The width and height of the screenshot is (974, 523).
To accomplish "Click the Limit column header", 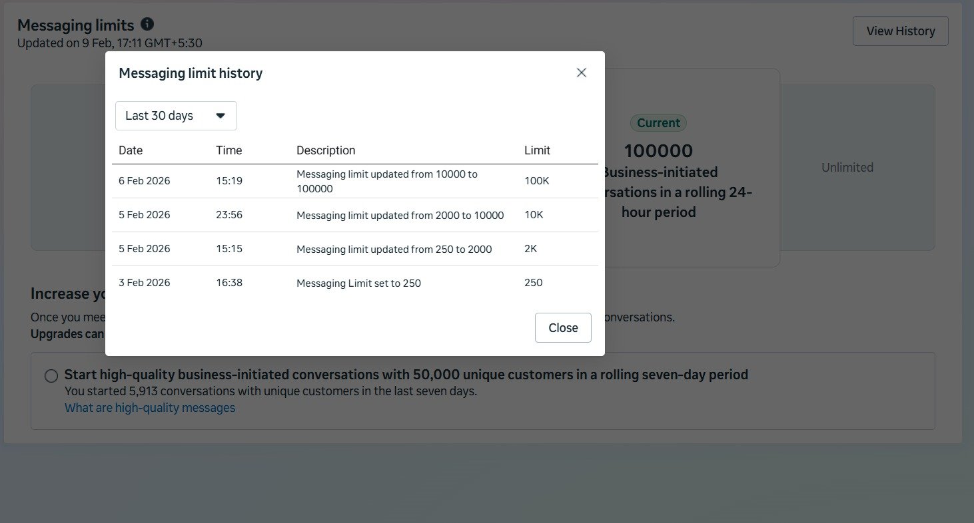I will tap(537, 150).
